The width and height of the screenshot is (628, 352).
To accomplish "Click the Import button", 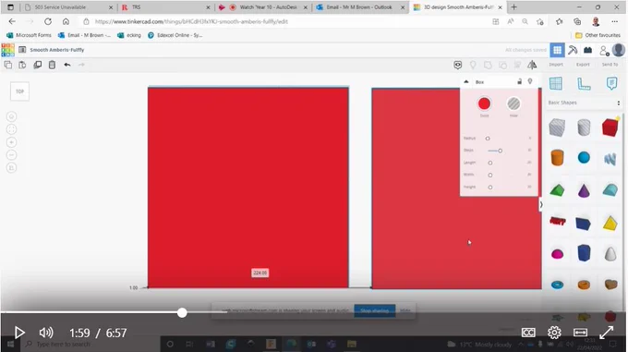I will pyautogui.click(x=556, y=65).
